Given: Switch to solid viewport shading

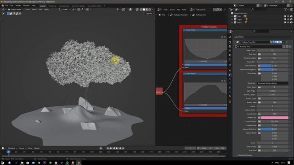Looking at the screenshot, I should [x=144, y=9].
